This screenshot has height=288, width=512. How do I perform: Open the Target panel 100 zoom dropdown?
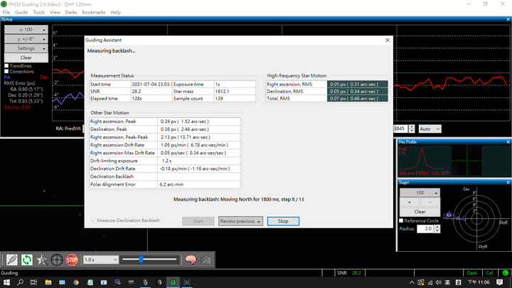point(420,193)
